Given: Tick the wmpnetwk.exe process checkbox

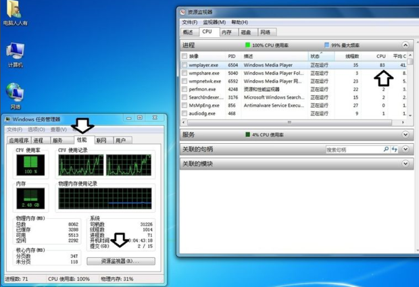Looking at the screenshot, I should [184, 81].
